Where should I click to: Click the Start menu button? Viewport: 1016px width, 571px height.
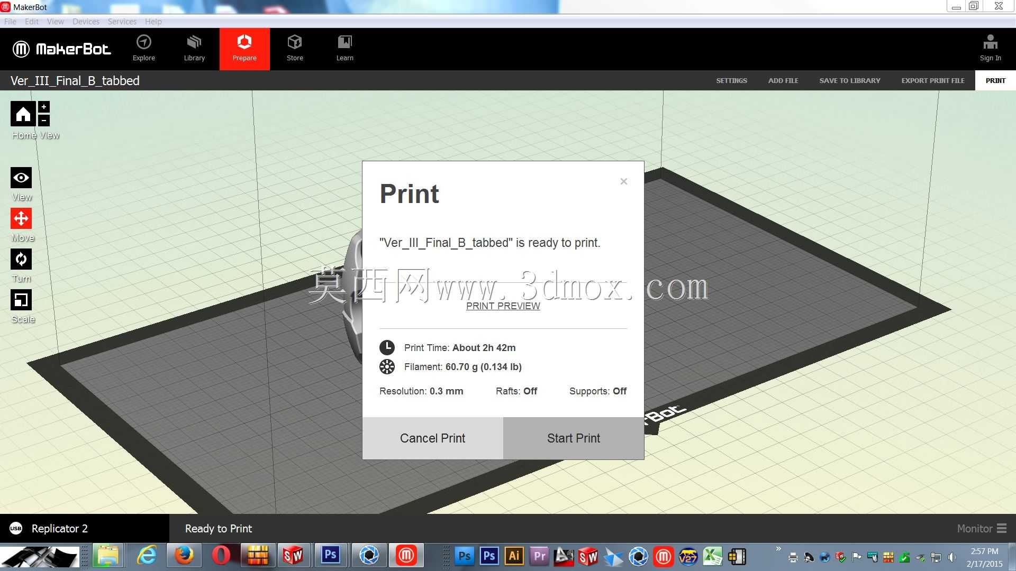pos(40,557)
